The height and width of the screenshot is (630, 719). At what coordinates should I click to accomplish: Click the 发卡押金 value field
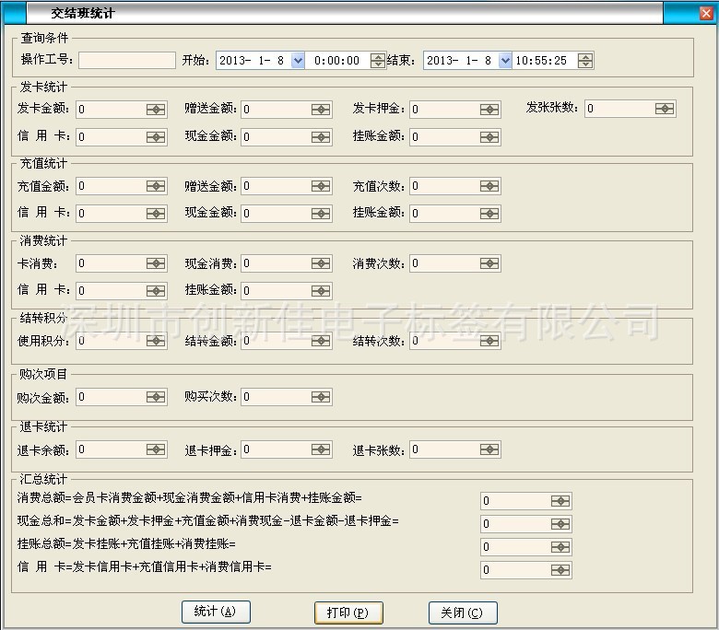(443, 110)
